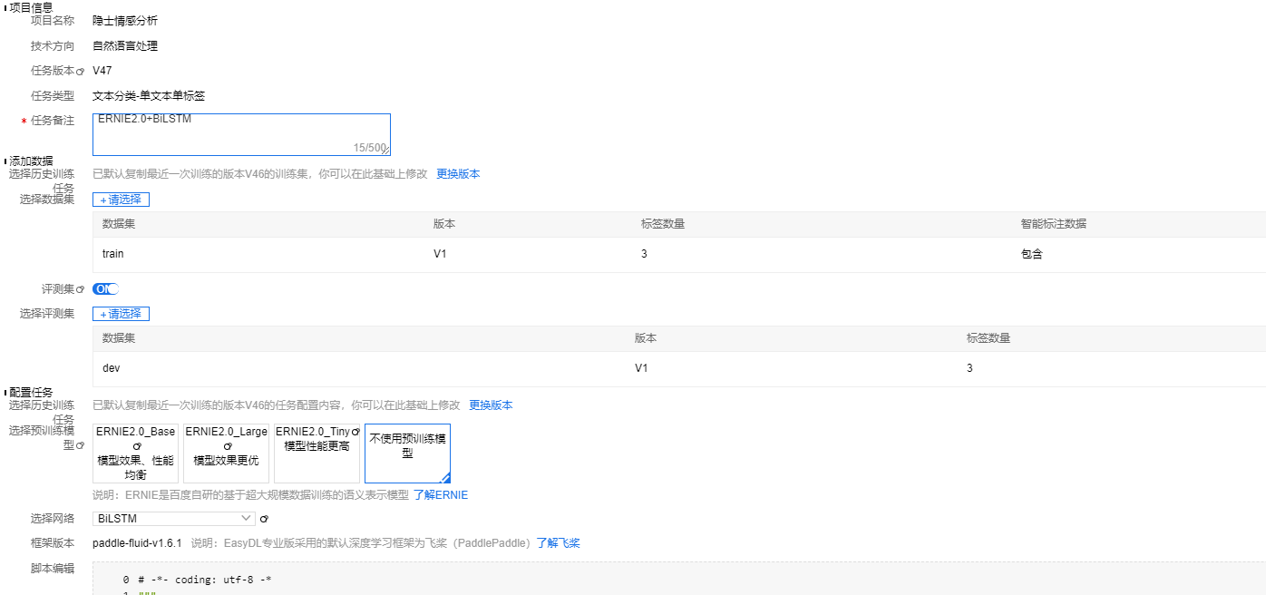This screenshot has height=595, width=1266.
Task: Click the link icon in ERNIE2.0_Large card
Action: click(228, 445)
